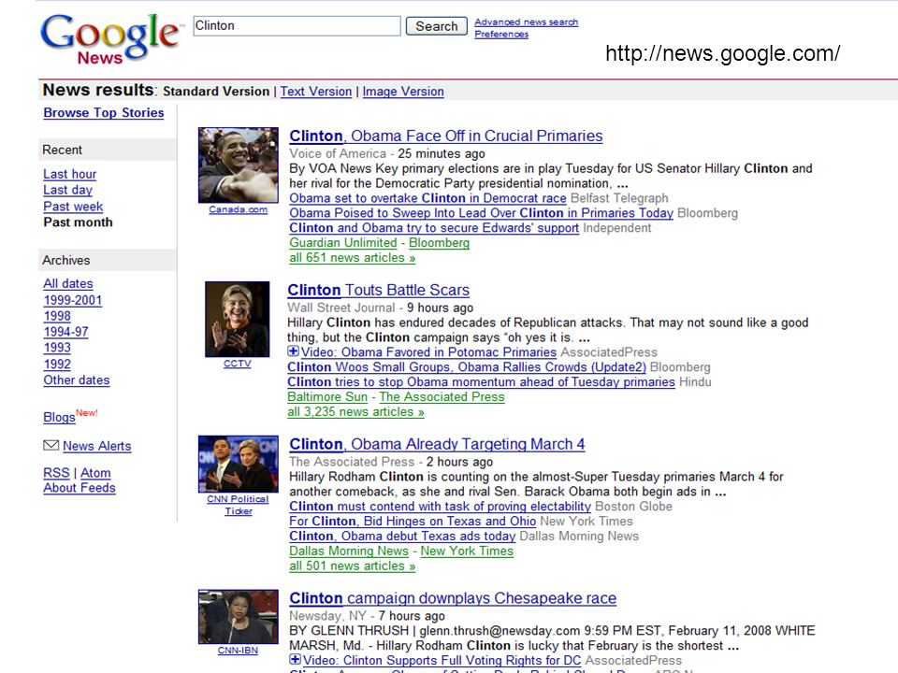
Task: Open the CNN-IBN source link
Action: [238, 651]
